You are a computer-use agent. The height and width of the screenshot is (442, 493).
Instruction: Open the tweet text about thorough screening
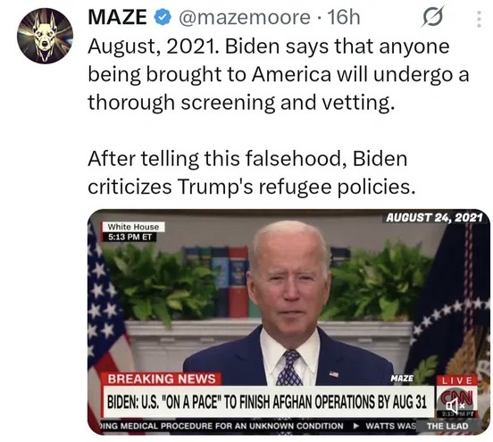279,74
